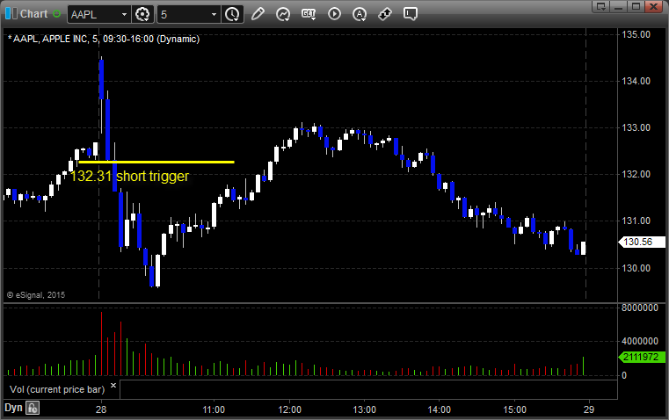Click the 4000000 volume axis label
Image resolution: width=669 pixels, height=420 pixels.
click(x=640, y=341)
